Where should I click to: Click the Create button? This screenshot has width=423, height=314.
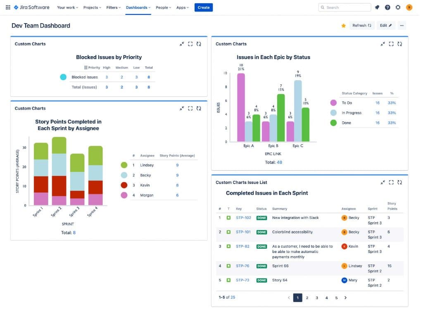204,7
